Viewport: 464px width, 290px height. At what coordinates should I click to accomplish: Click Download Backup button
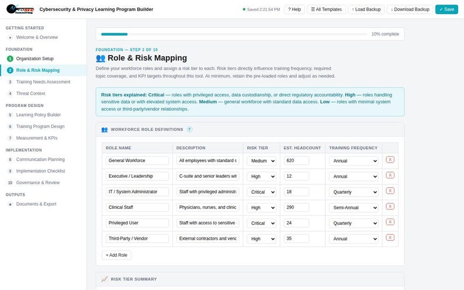[x=410, y=9]
